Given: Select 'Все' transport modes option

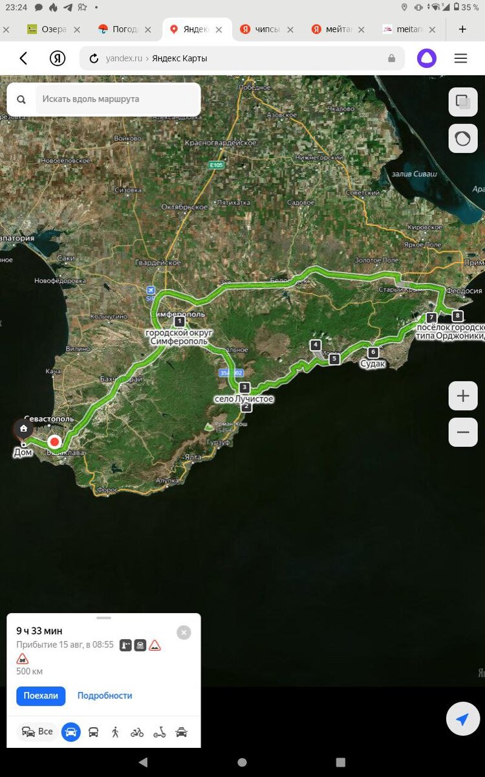Looking at the screenshot, I should click(x=38, y=732).
